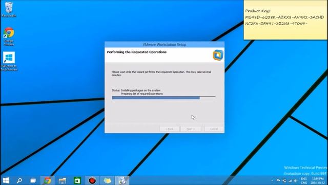Click the key starting MG48D on sticky note

point(284,17)
